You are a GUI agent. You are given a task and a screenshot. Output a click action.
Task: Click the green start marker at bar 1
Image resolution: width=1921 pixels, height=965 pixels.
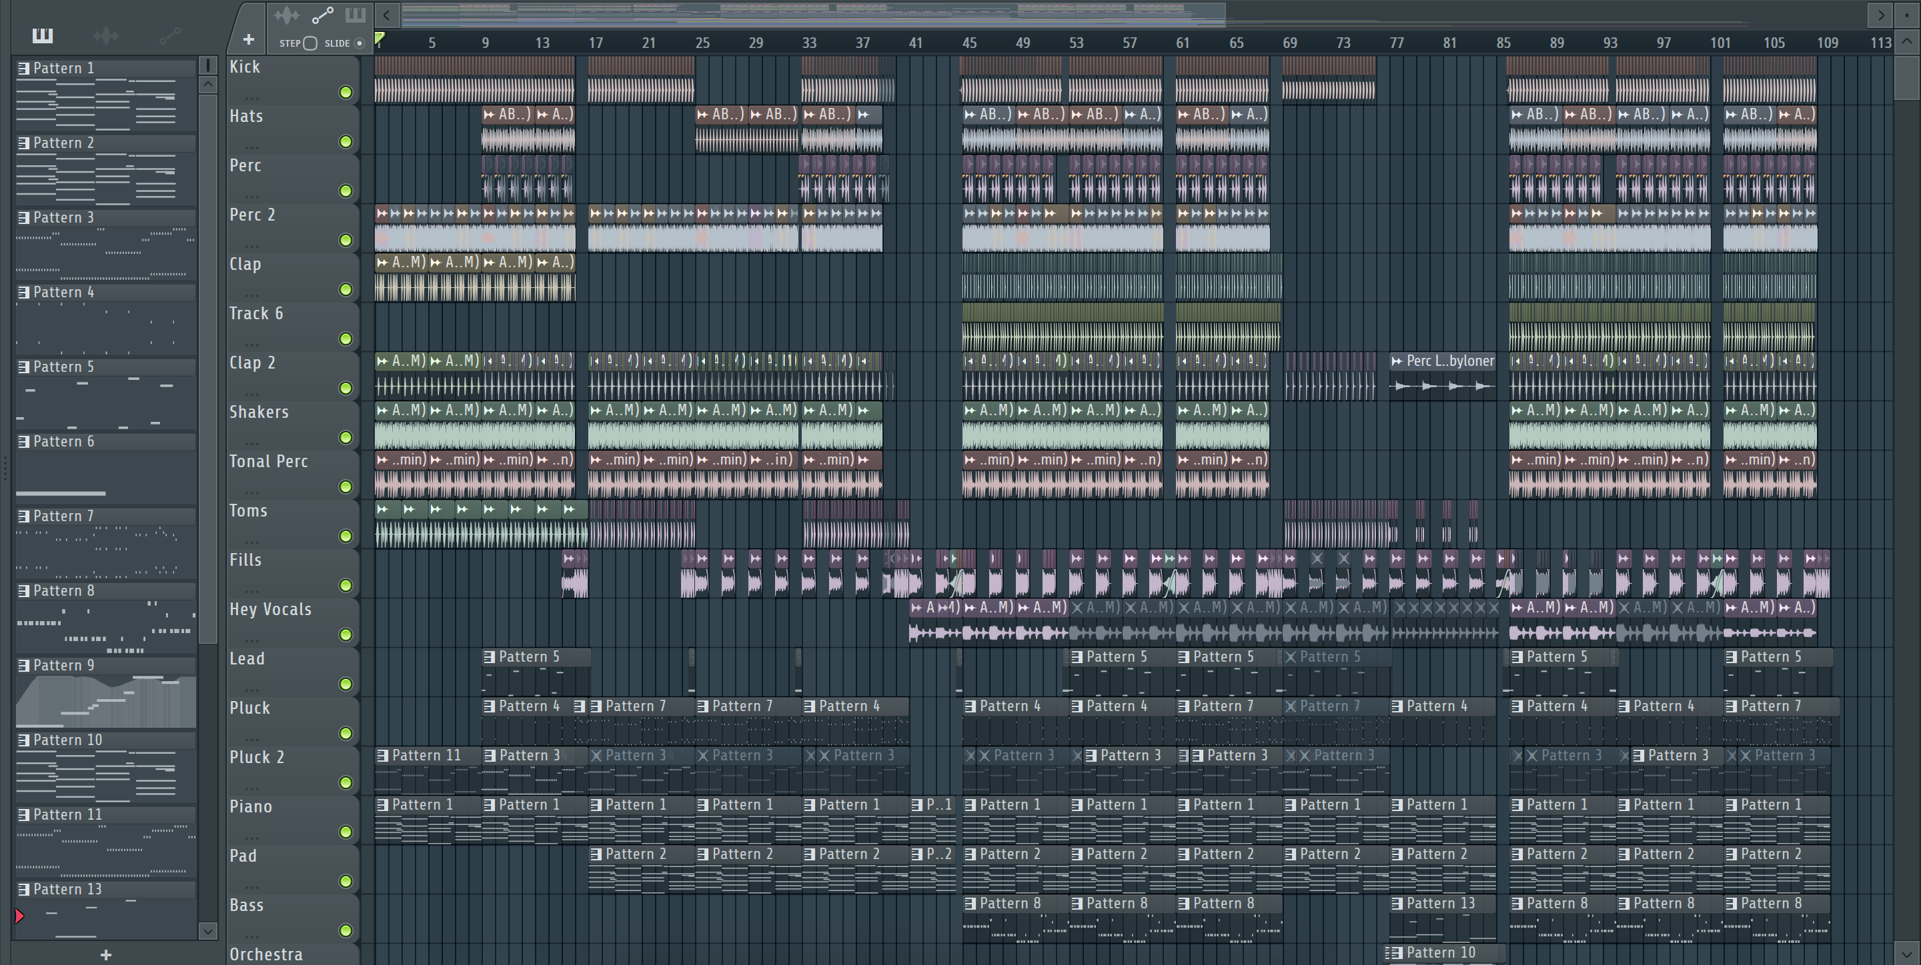[380, 38]
